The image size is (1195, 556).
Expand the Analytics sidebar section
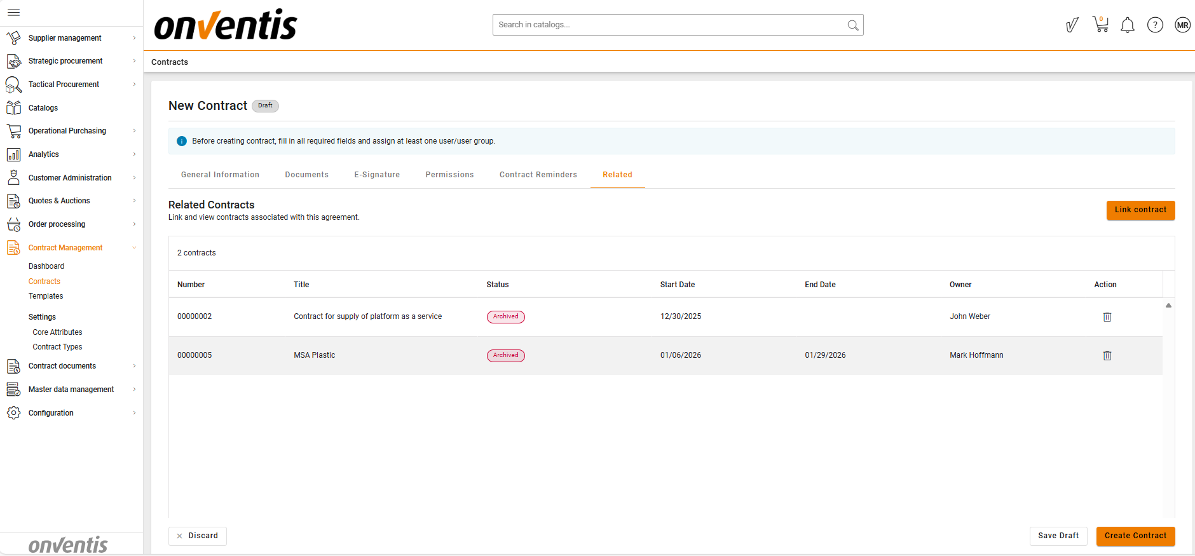[44, 154]
